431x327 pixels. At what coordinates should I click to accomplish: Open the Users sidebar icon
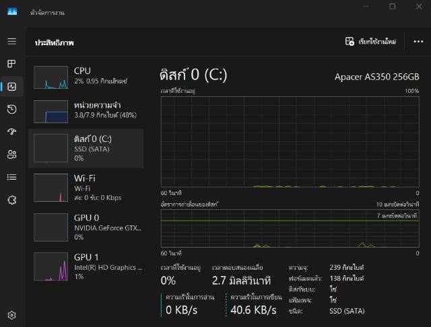click(x=11, y=155)
